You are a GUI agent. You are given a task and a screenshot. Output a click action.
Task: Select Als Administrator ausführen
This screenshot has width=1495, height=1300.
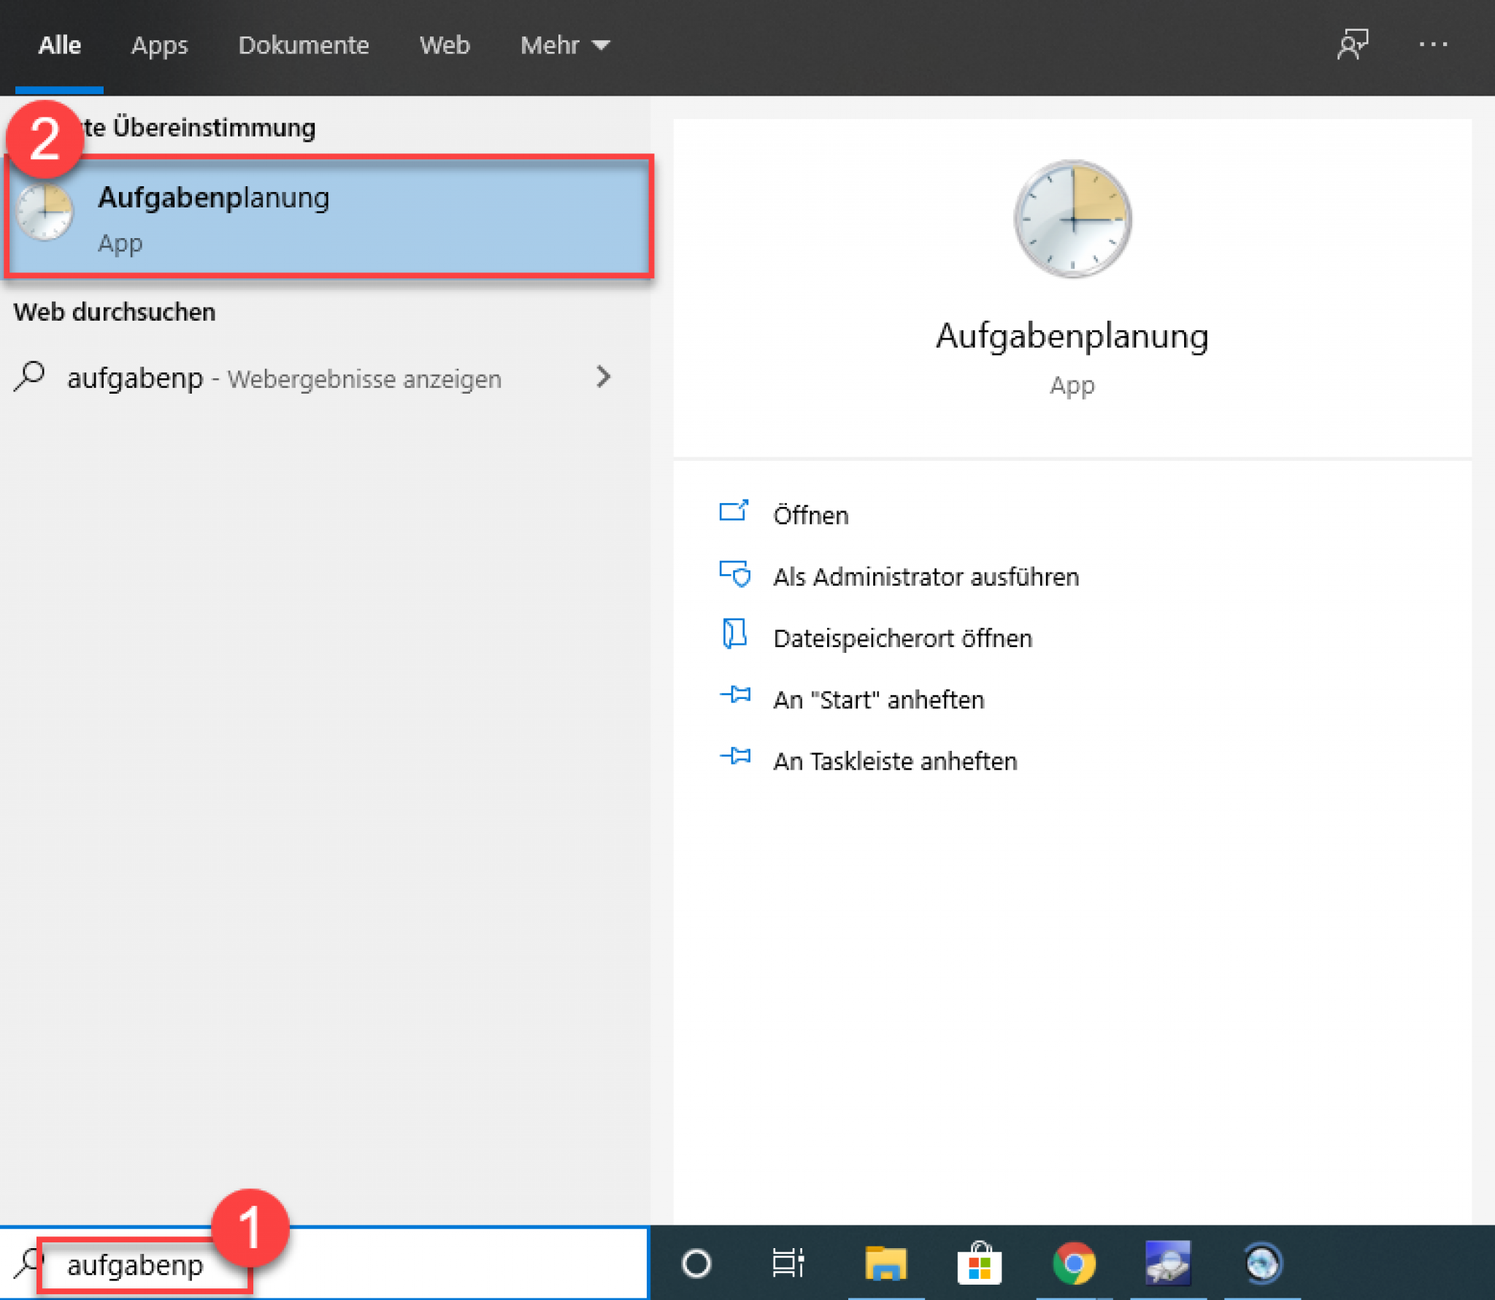[x=926, y=576]
